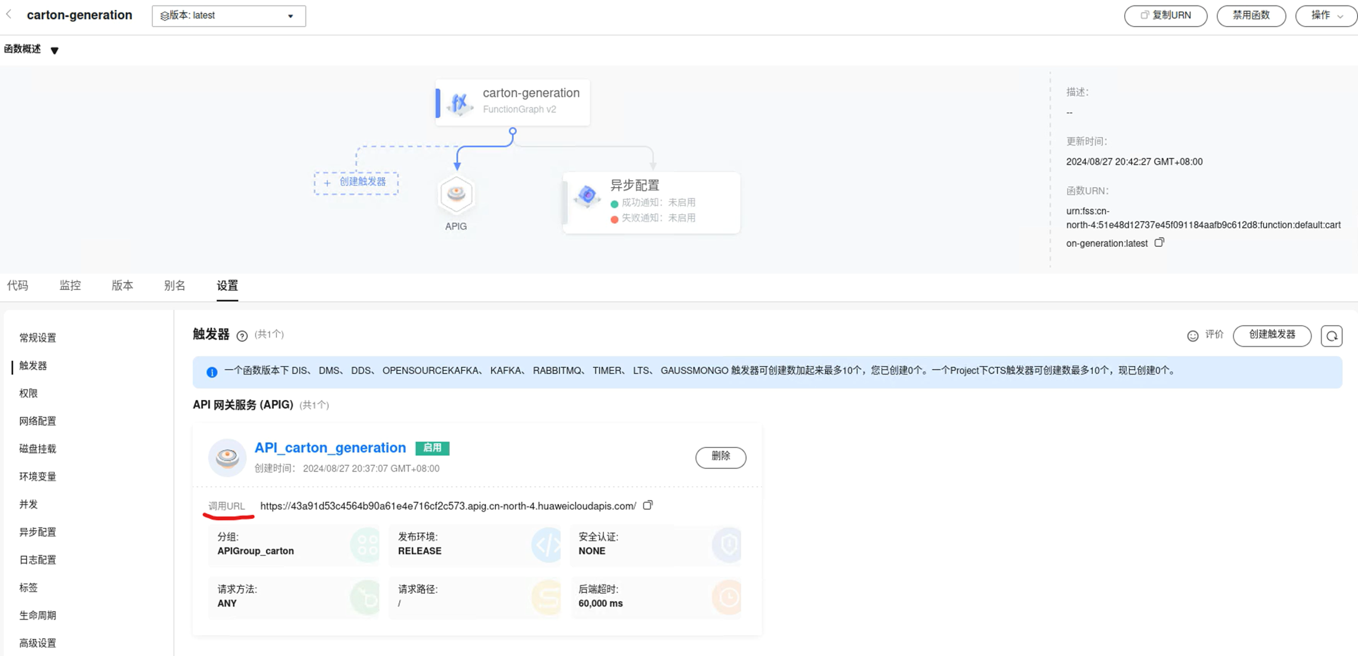Click the request path icon in tile
This screenshot has height=656, width=1358.
click(546, 597)
